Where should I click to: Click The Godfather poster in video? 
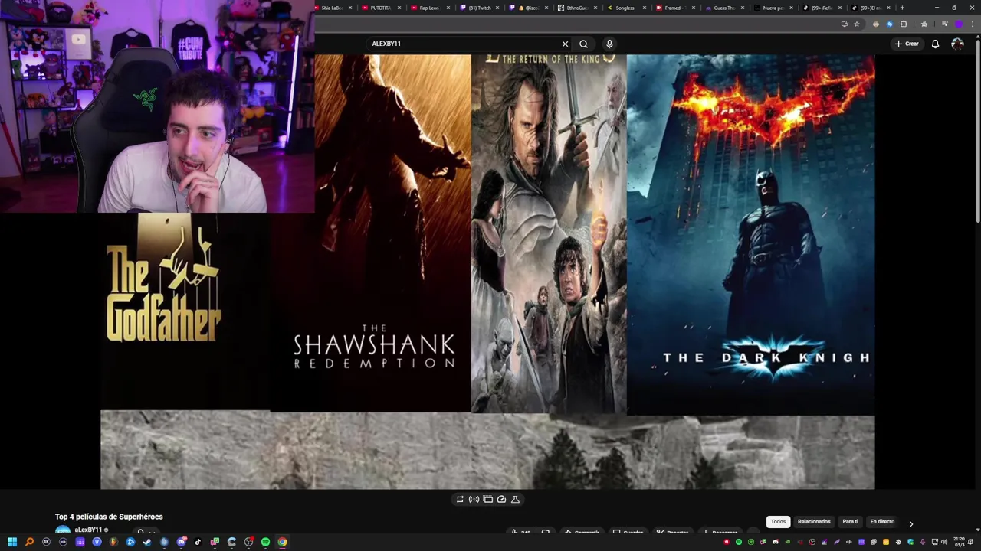click(184, 311)
